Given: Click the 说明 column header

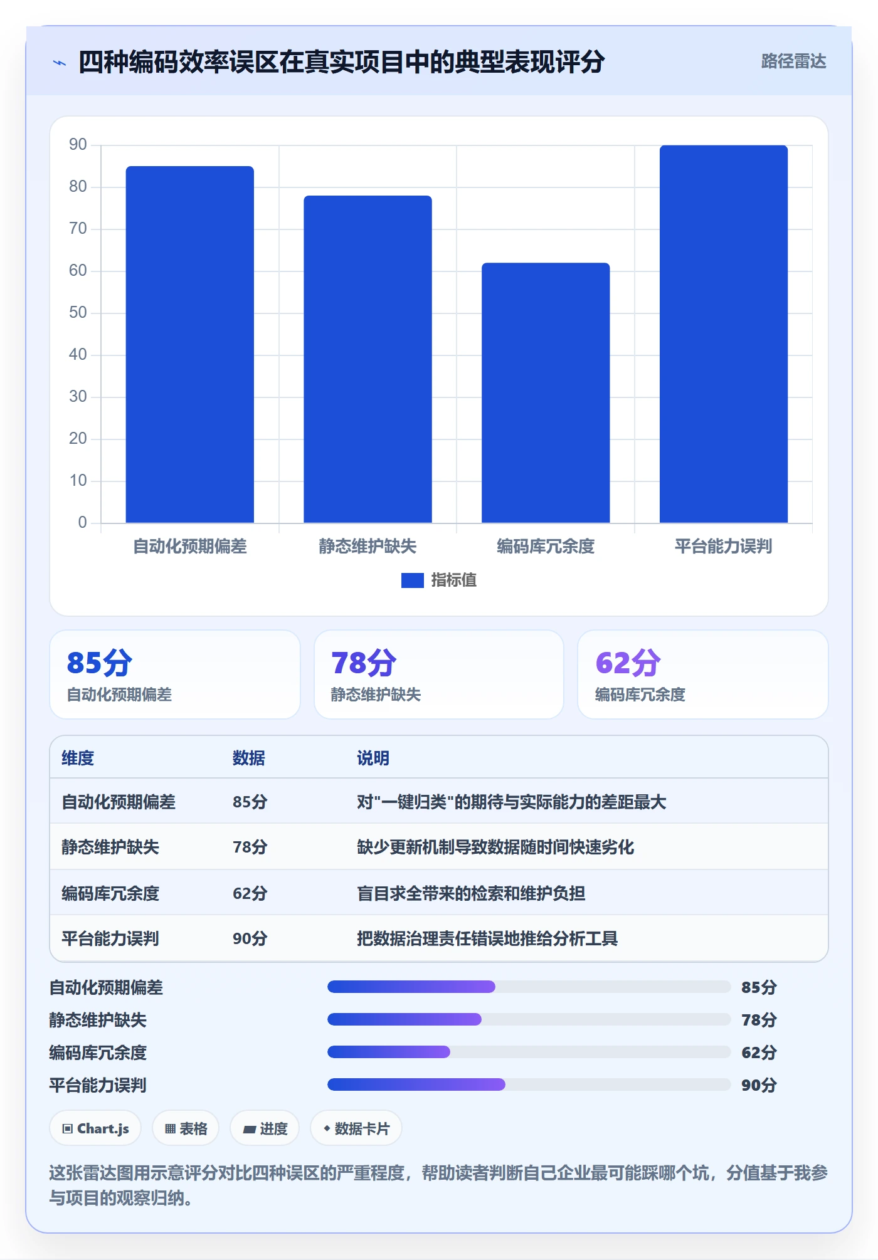Looking at the screenshot, I should (x=373, y=758).
